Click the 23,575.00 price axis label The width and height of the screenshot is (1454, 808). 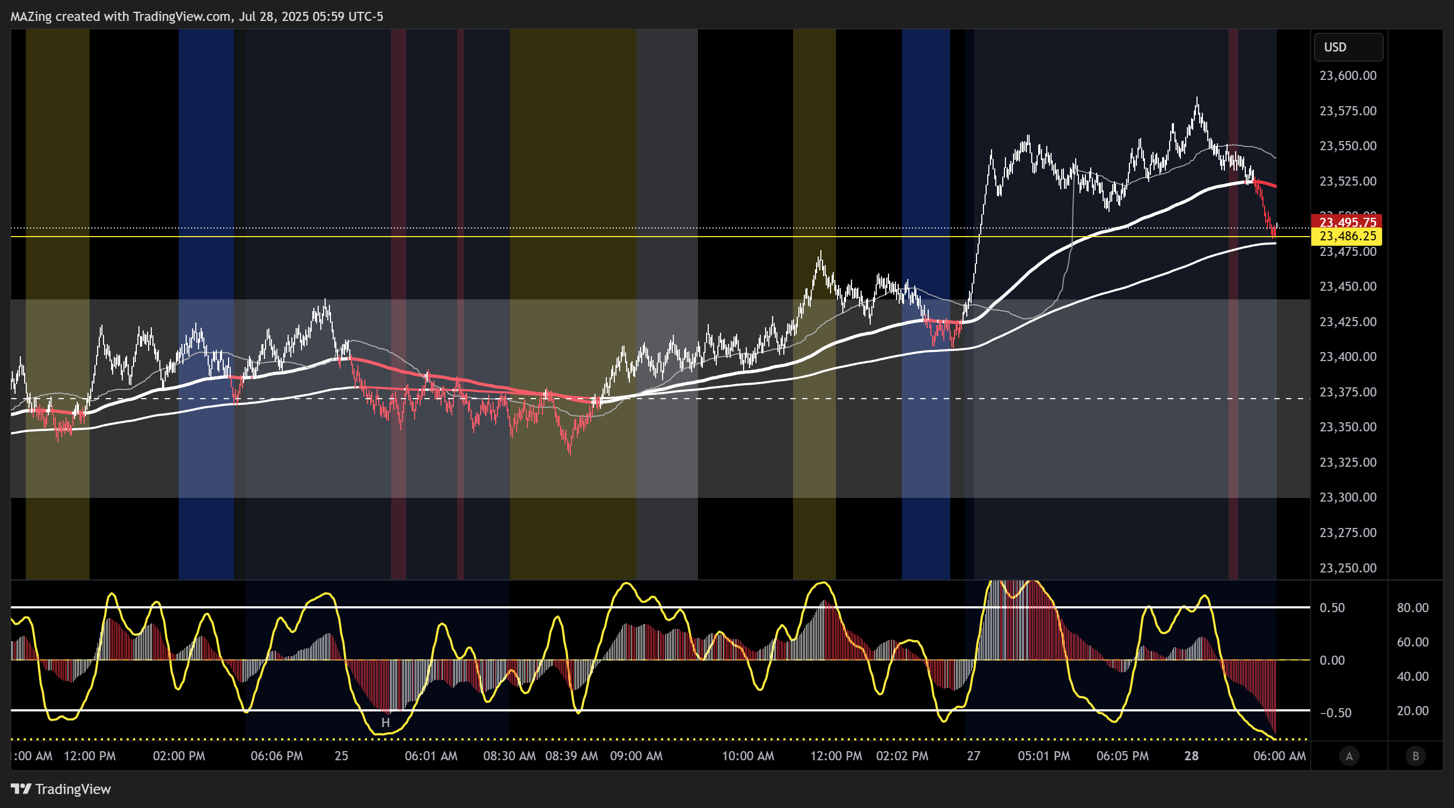pyautogui.click(x=1347, y=111)
